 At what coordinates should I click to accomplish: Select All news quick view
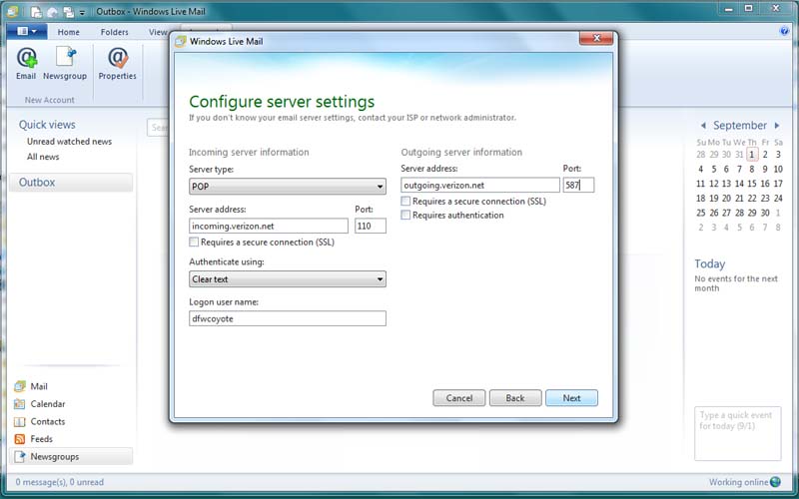[x=43, y=157]
